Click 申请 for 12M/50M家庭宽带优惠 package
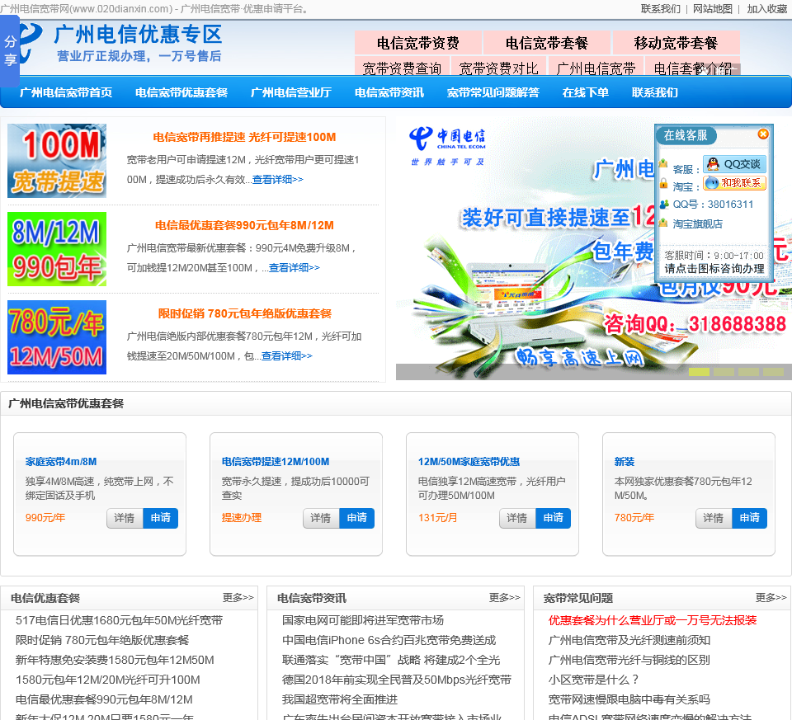 pyautogui.click(x=554, y=518)
